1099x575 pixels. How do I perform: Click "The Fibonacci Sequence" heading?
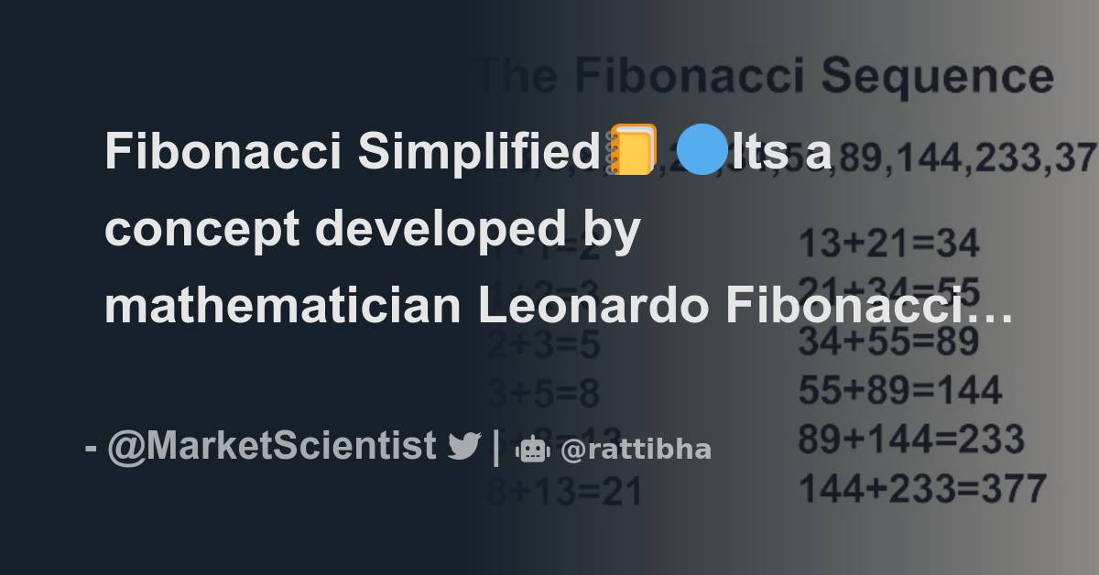point(766,77)
